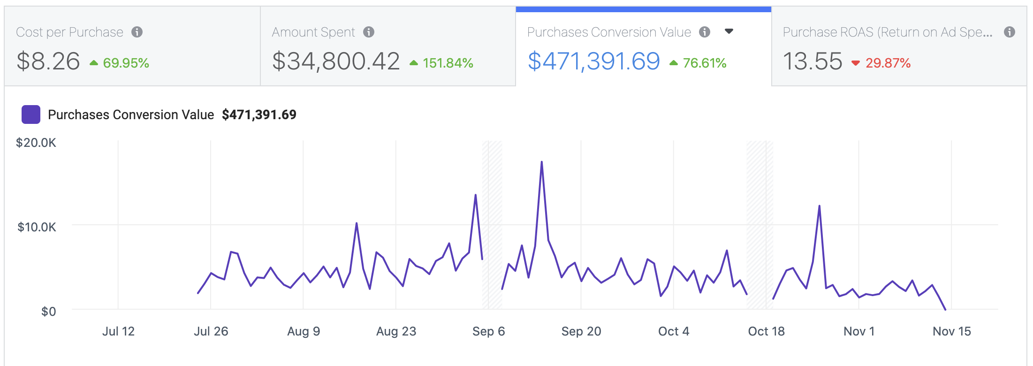The image size is (1033, 366).
Task: Switch to the Cost per Purchase tab
Action: pyautogui.click(x=132, y=47)
